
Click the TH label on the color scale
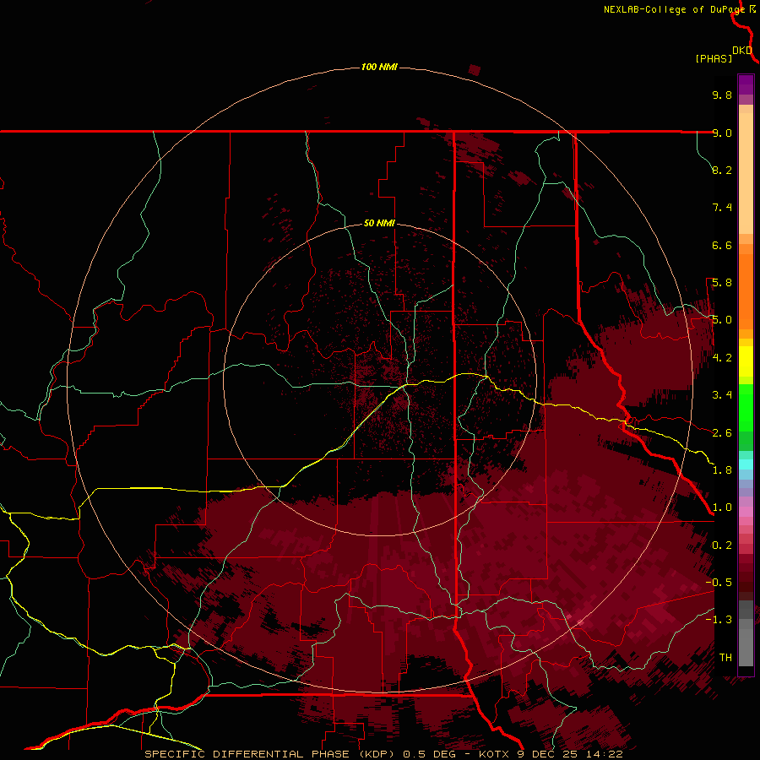click(725, 658)
